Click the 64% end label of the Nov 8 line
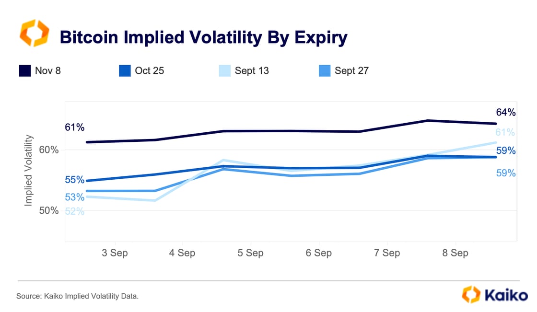The width and height of the screenshot is (537, 312). point(506,113)
